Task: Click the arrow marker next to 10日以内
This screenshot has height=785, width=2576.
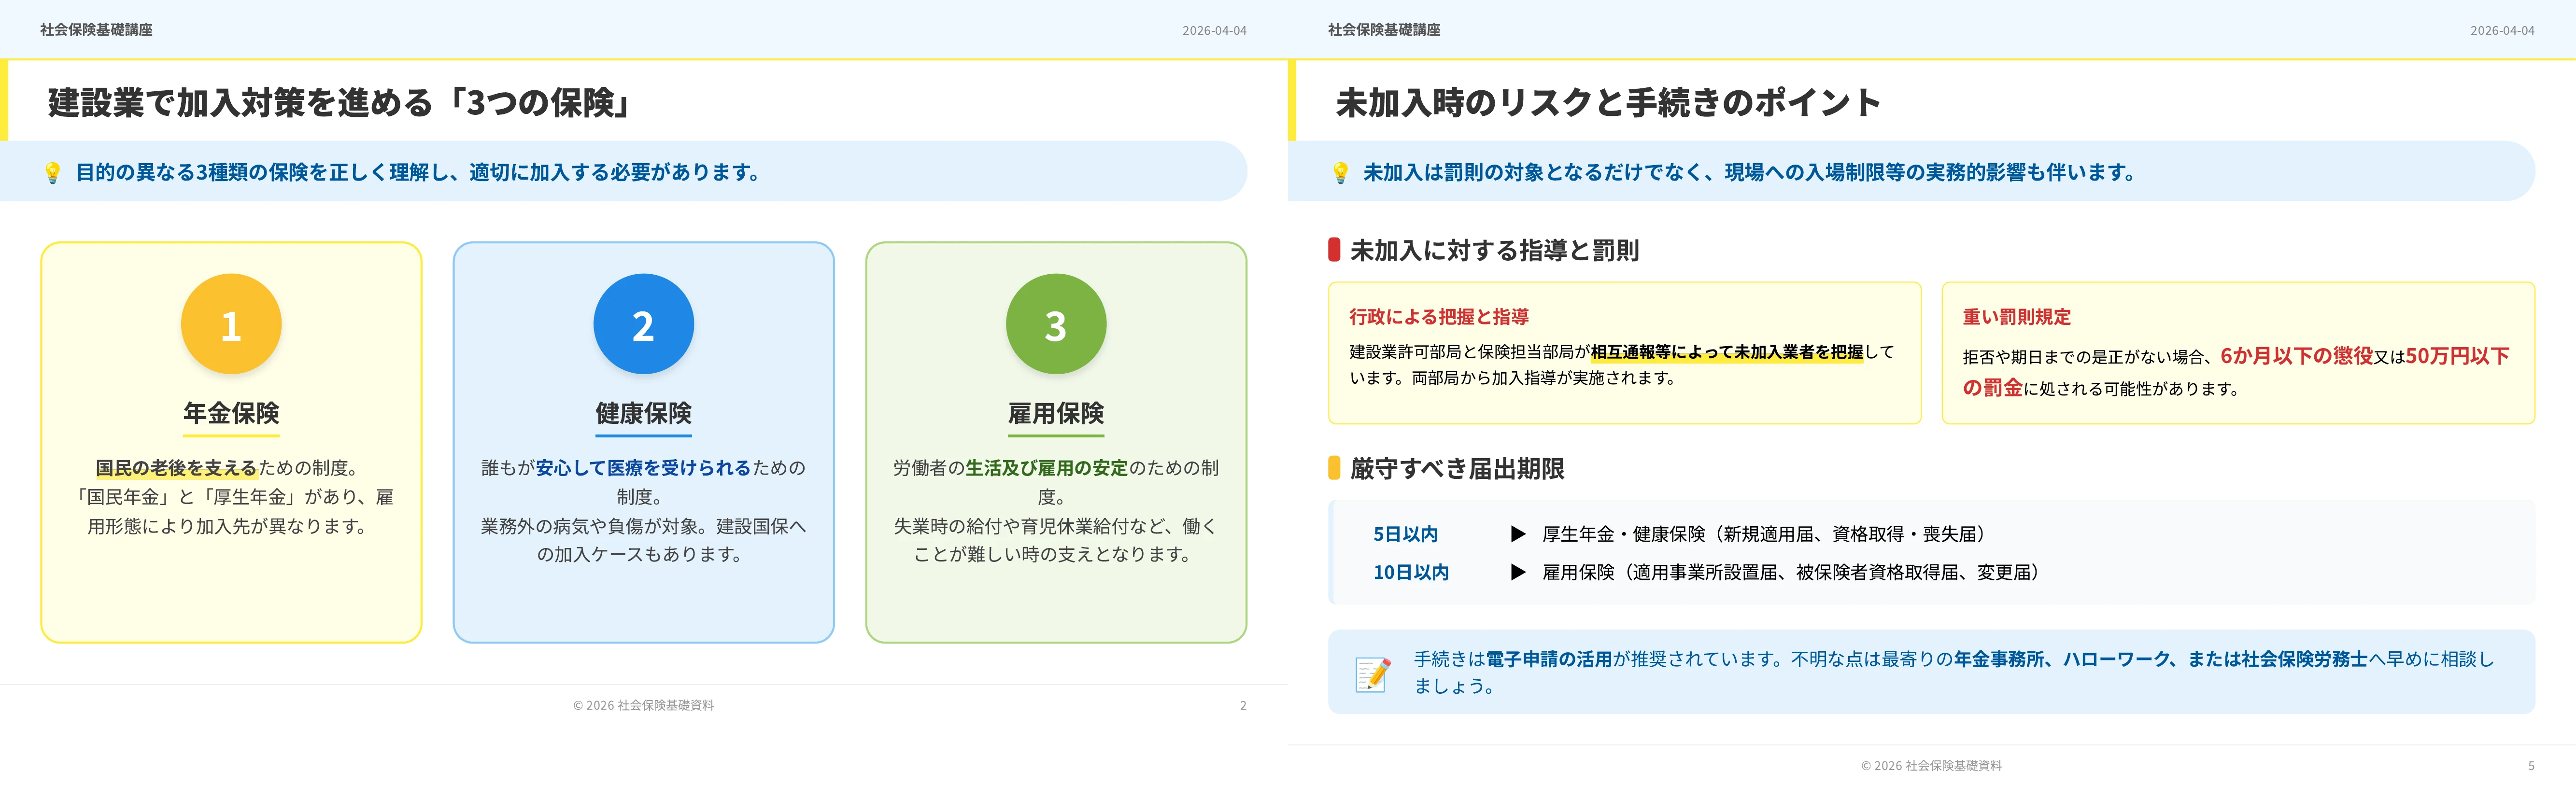Action: (1518, 572)
